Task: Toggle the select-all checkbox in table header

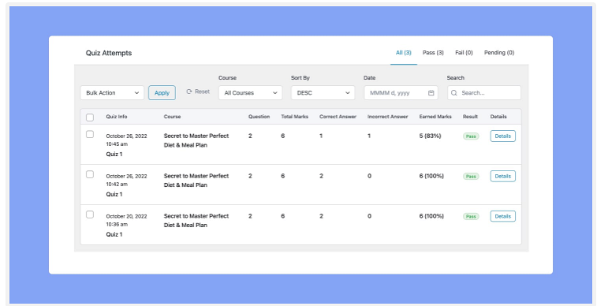Action: pos(90,118)
